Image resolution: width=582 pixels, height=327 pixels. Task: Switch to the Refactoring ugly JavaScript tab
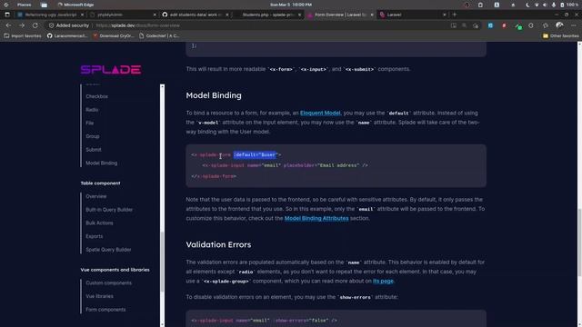click(x=50, y=15)
